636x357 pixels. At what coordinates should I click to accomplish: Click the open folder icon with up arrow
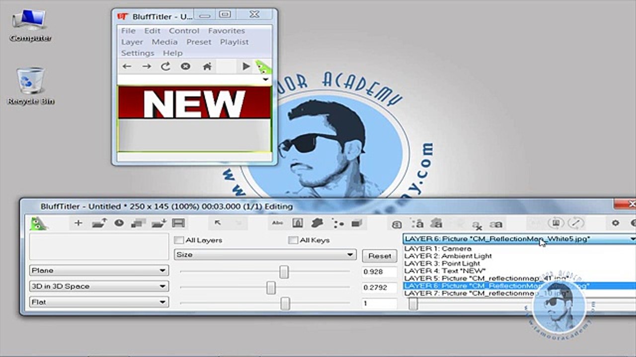point(99,224)
